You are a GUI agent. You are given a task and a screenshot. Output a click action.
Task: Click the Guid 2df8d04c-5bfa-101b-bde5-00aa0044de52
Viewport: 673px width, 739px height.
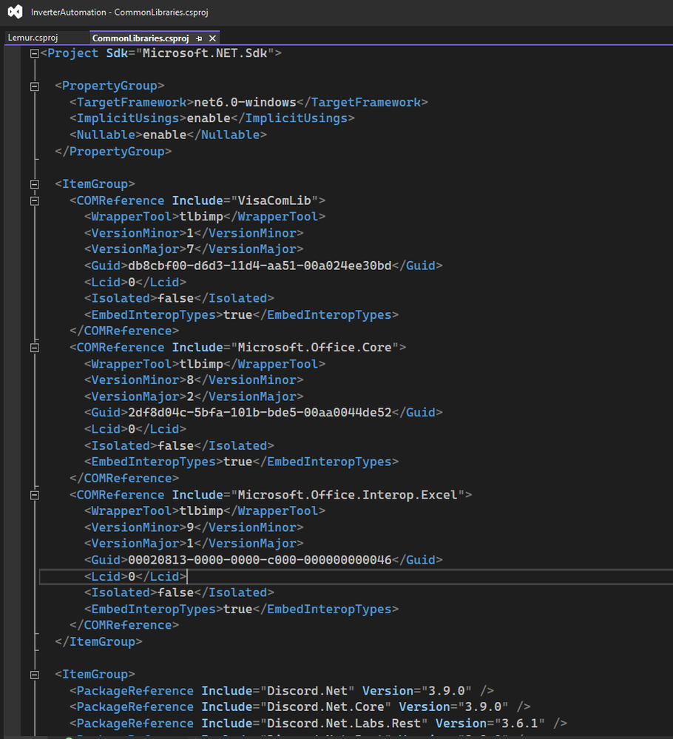[x=260, y=413]
